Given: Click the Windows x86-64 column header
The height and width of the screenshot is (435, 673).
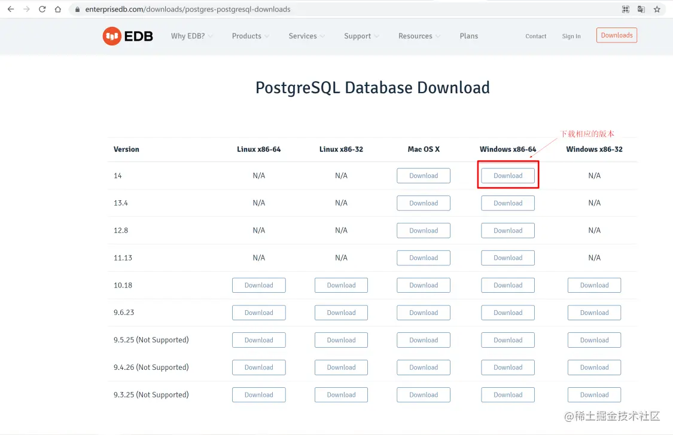Looking at the screenshot, I should click(x=508, y=149).
